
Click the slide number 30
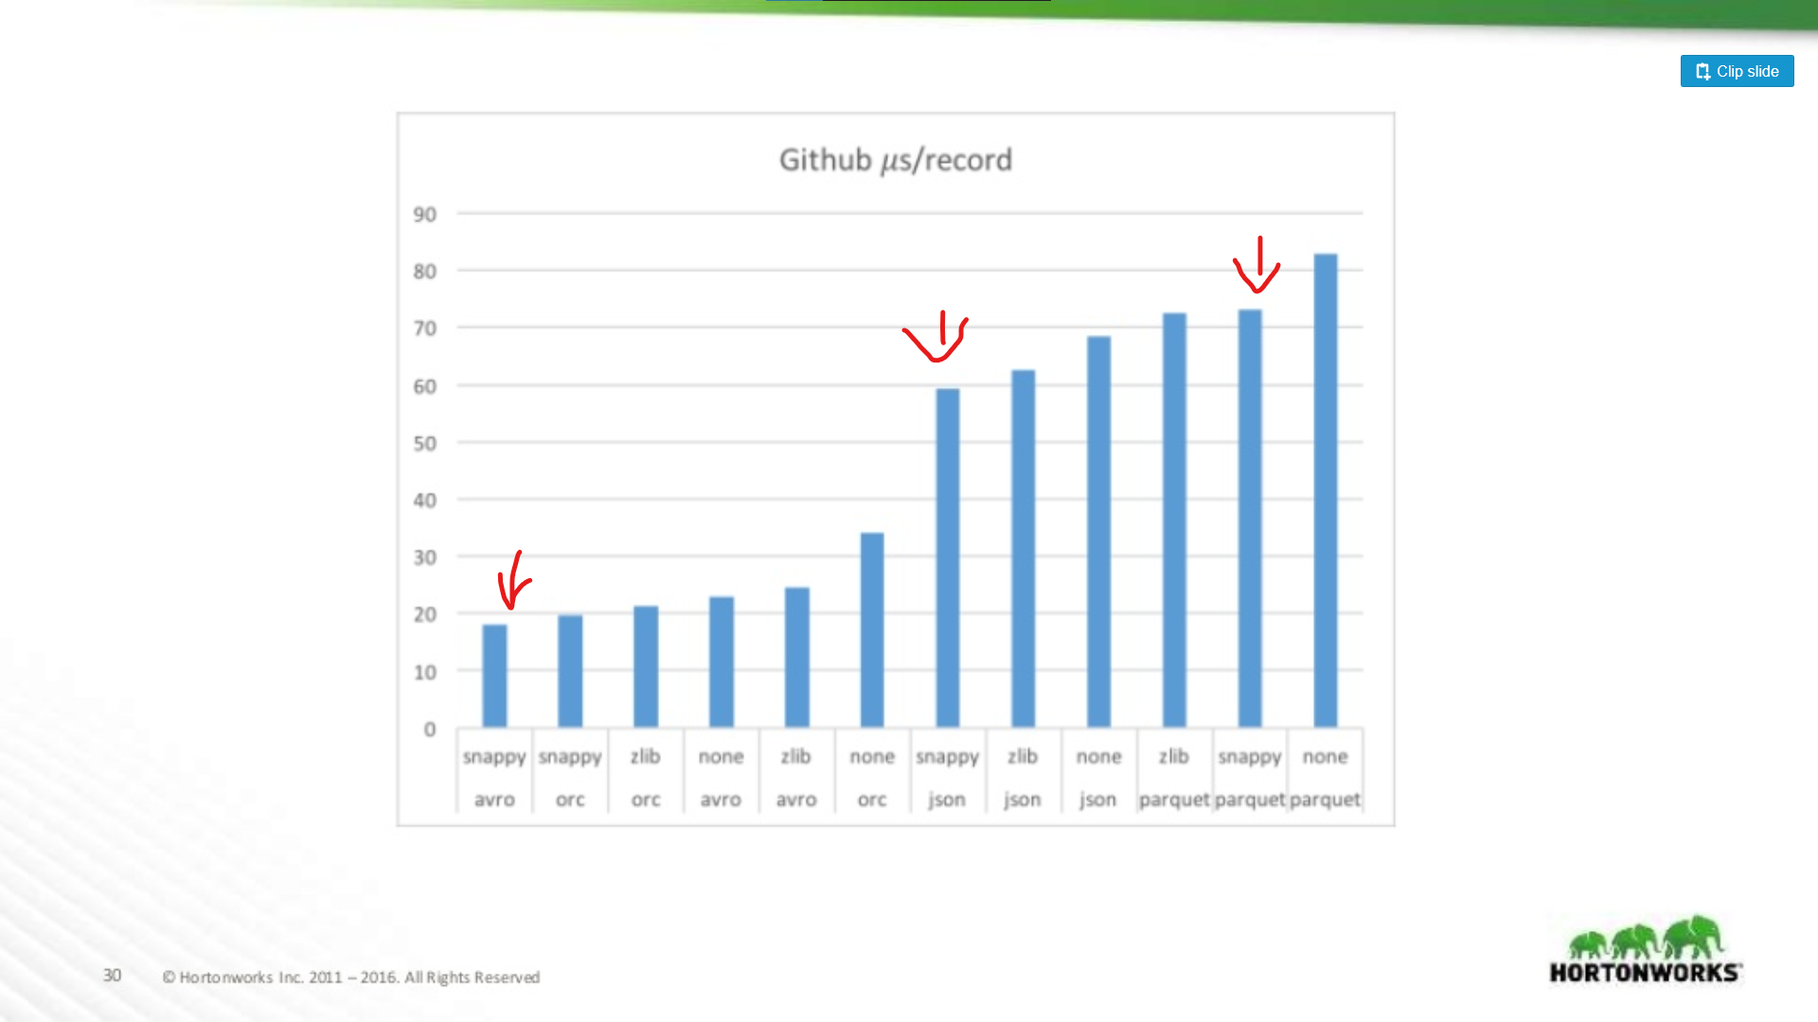click(x=112, y=975)
